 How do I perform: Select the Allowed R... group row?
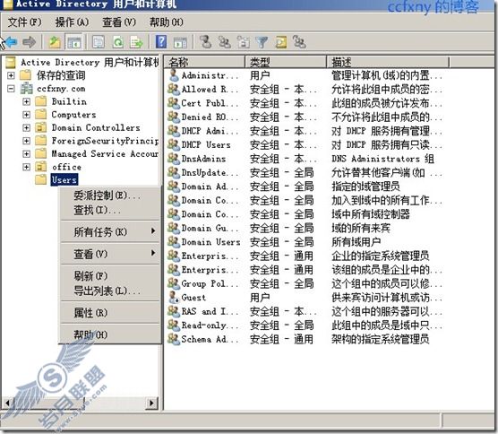(x=304, y=90)
